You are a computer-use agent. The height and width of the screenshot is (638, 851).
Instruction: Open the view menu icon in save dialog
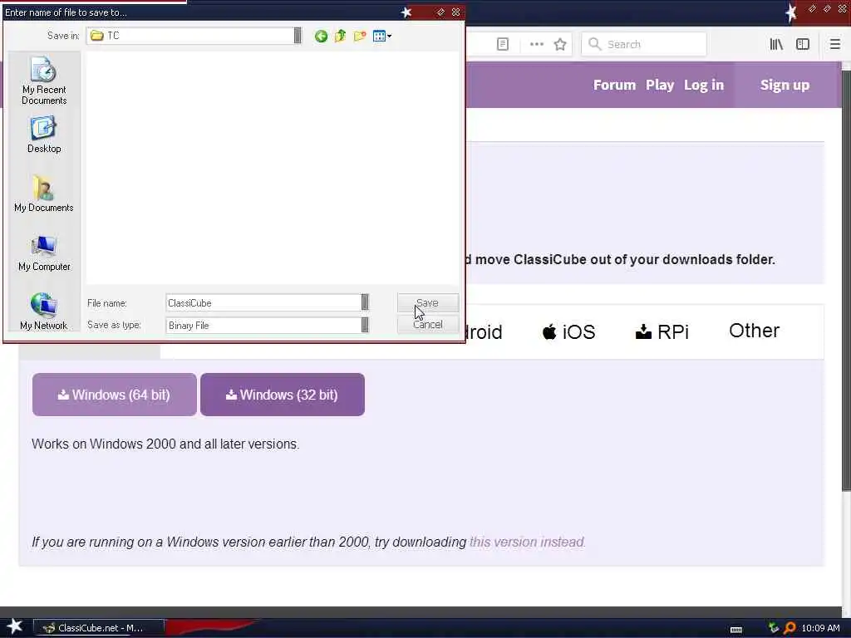382,37
